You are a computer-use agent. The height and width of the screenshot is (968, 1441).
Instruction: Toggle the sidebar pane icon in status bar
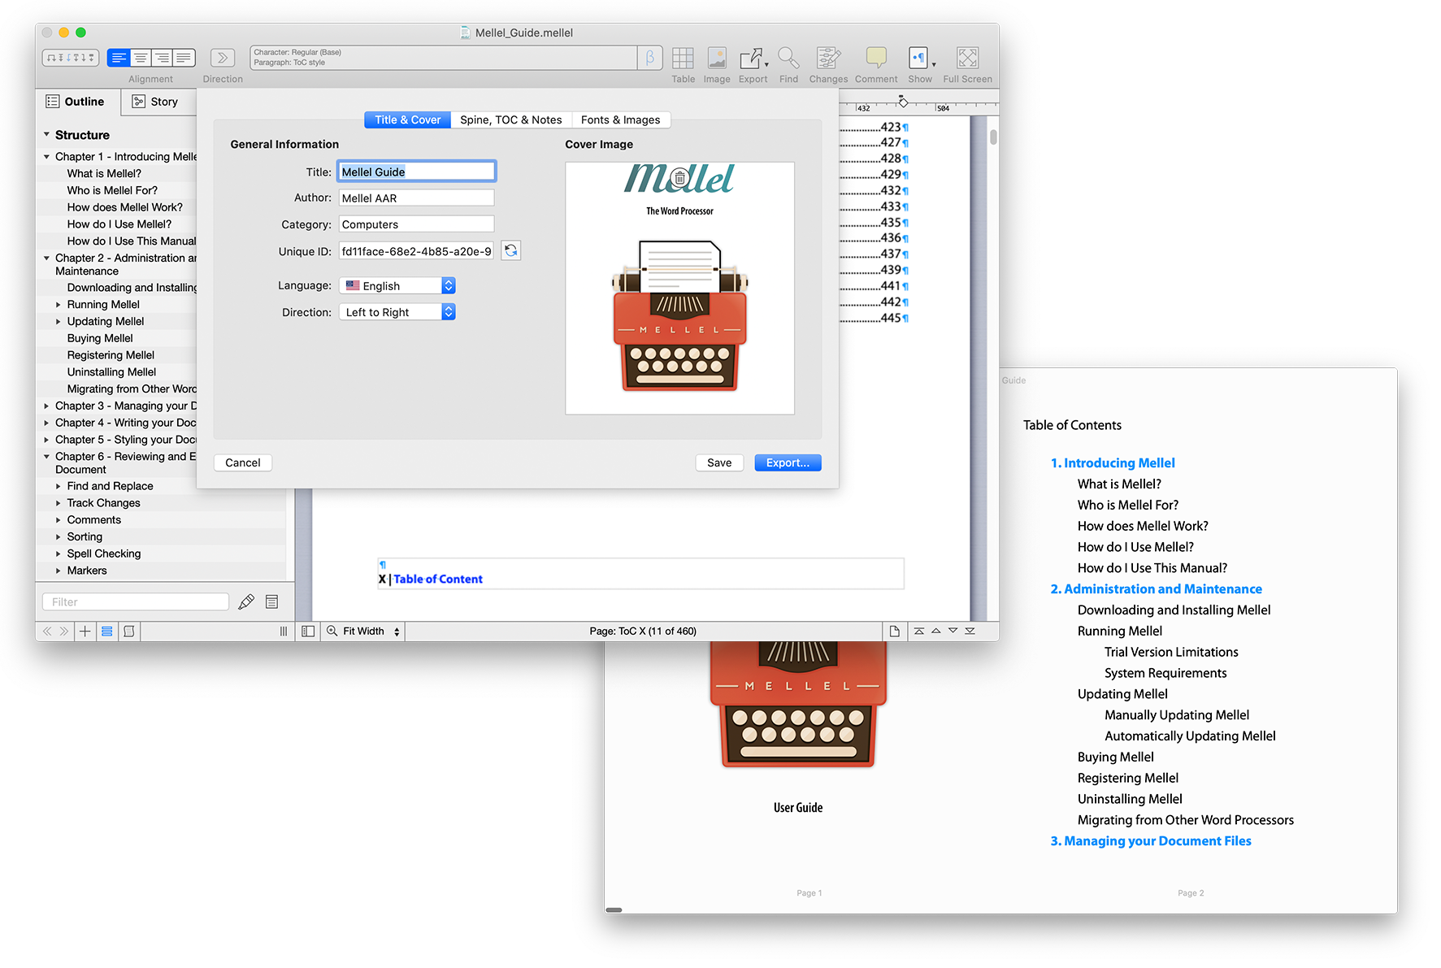308,632
